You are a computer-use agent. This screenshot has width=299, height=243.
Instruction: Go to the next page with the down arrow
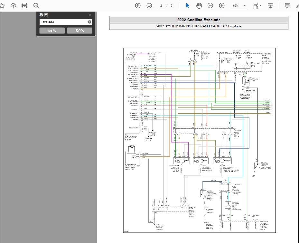(x=149, y=6)
